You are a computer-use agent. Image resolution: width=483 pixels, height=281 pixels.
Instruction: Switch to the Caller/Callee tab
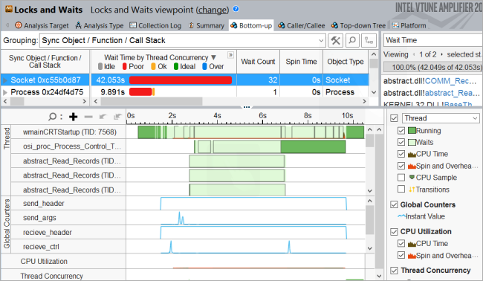301,25
